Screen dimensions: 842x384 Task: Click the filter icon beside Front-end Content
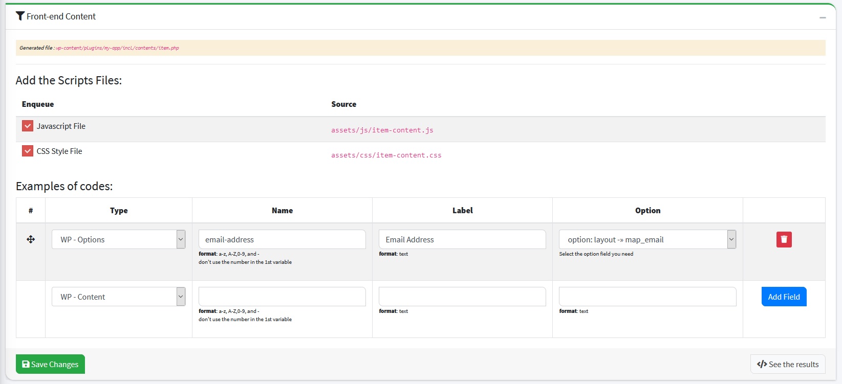click(x=20, y=16)
